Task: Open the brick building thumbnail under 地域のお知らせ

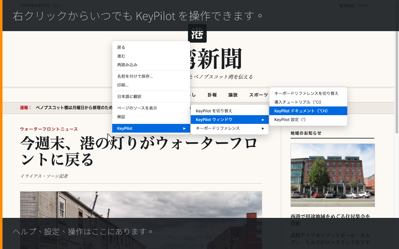Action: tap(333, 175)
